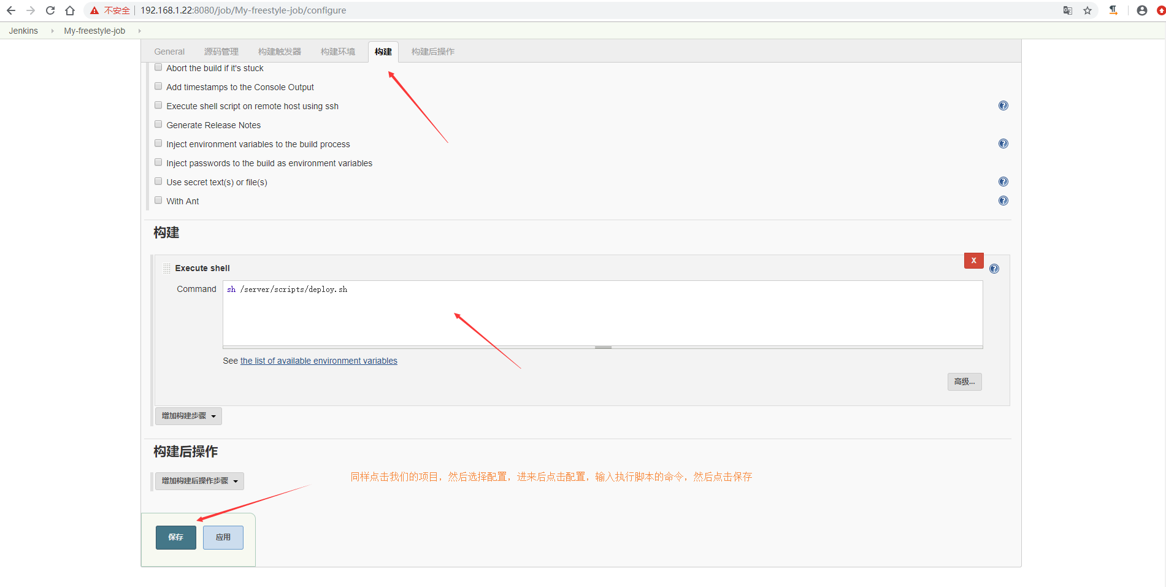
Task: Enable Generate Release Notes option
Action: [158, 125]
